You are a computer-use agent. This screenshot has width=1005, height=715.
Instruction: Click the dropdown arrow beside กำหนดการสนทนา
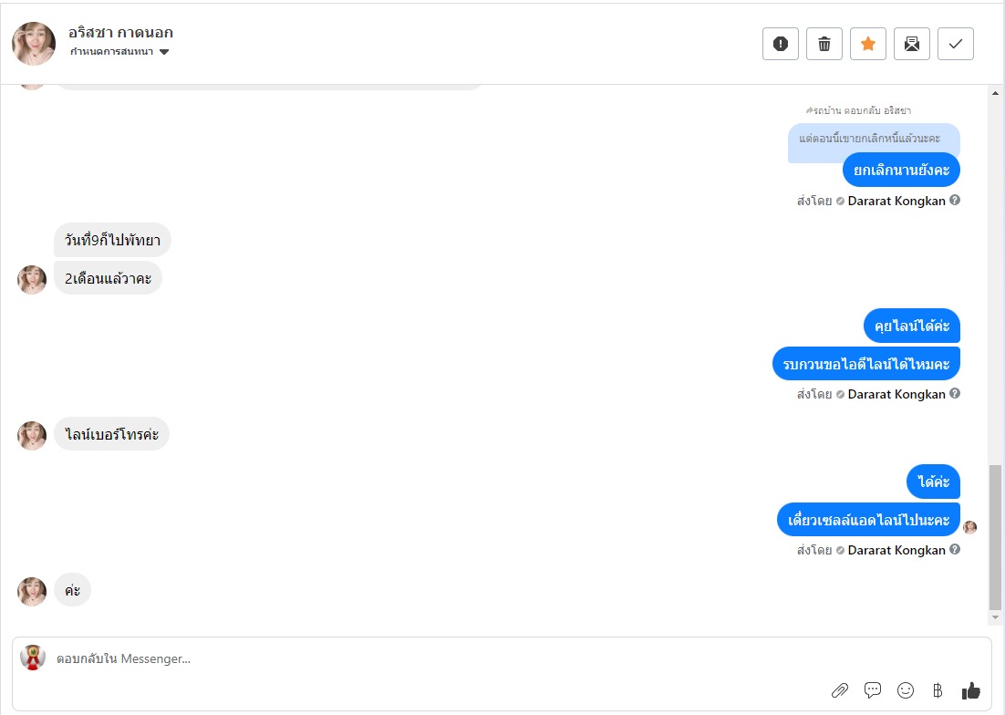(x=164, y=52)
